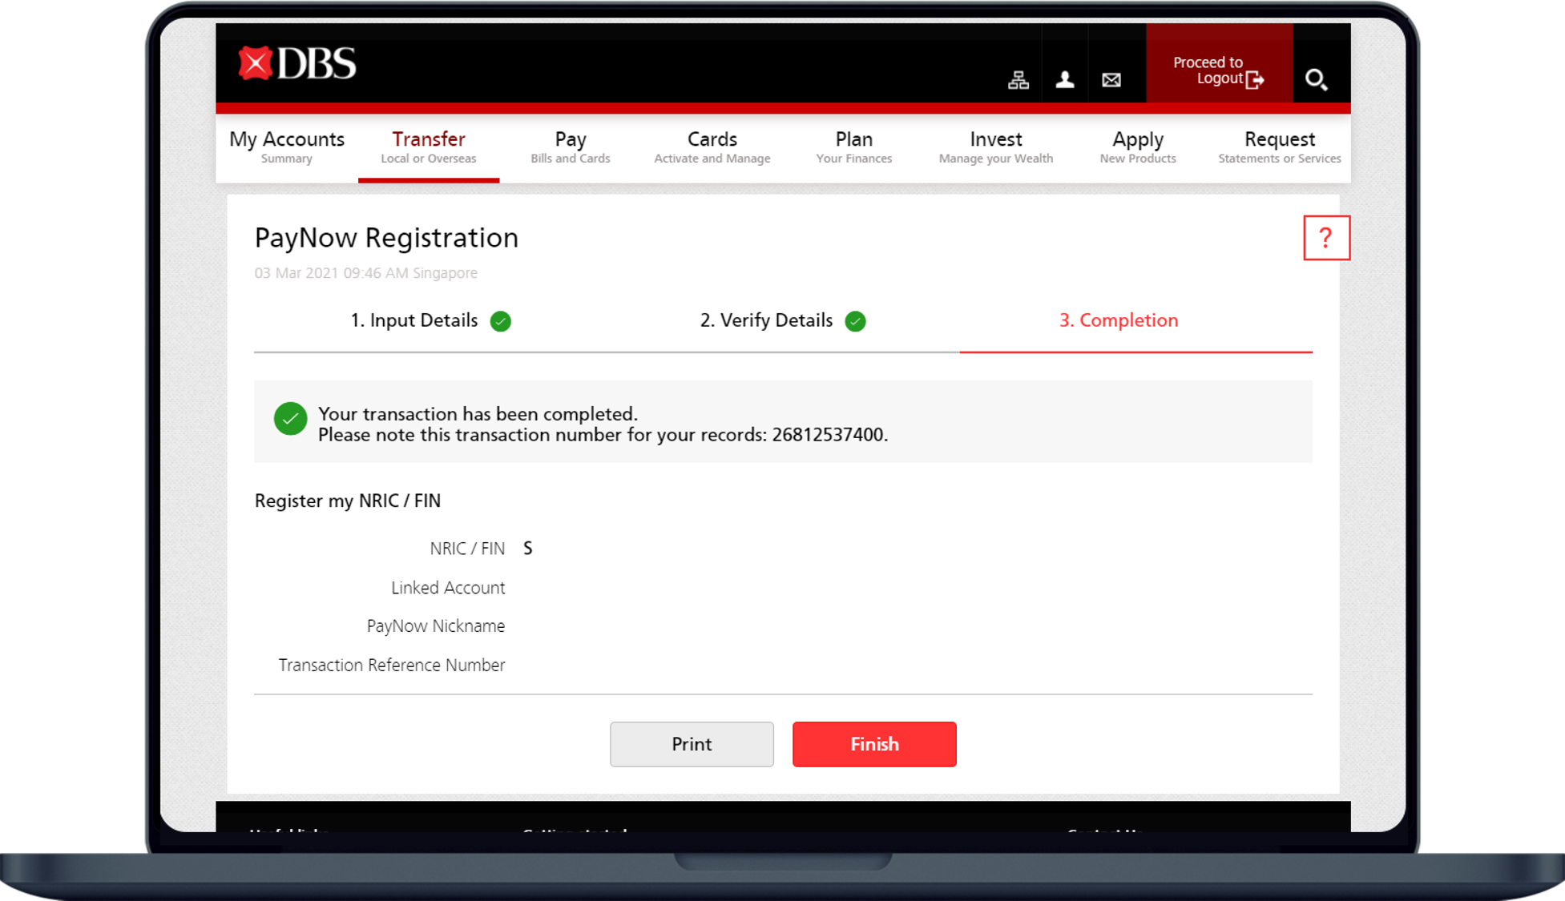Screen dimensions: 1565x901
Task: Click PayNow Registration heading
Action: click(x=386, y=238)
